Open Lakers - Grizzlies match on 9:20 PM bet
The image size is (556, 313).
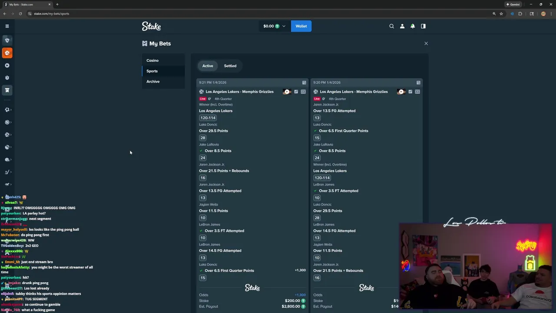coord(354,92)
